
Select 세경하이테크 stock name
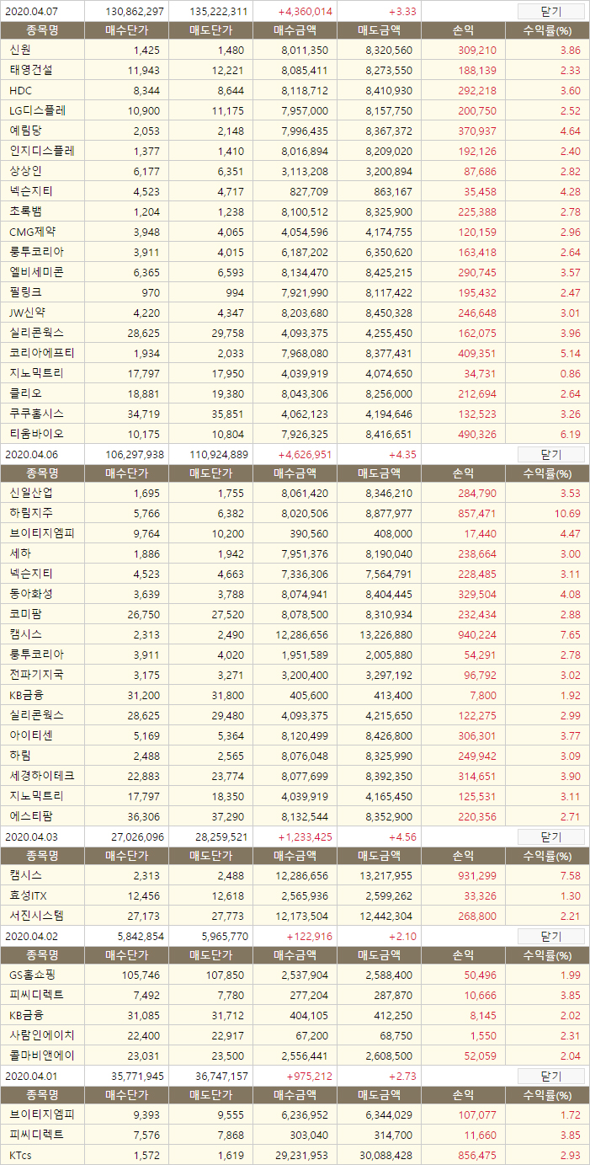coord(41,776)
